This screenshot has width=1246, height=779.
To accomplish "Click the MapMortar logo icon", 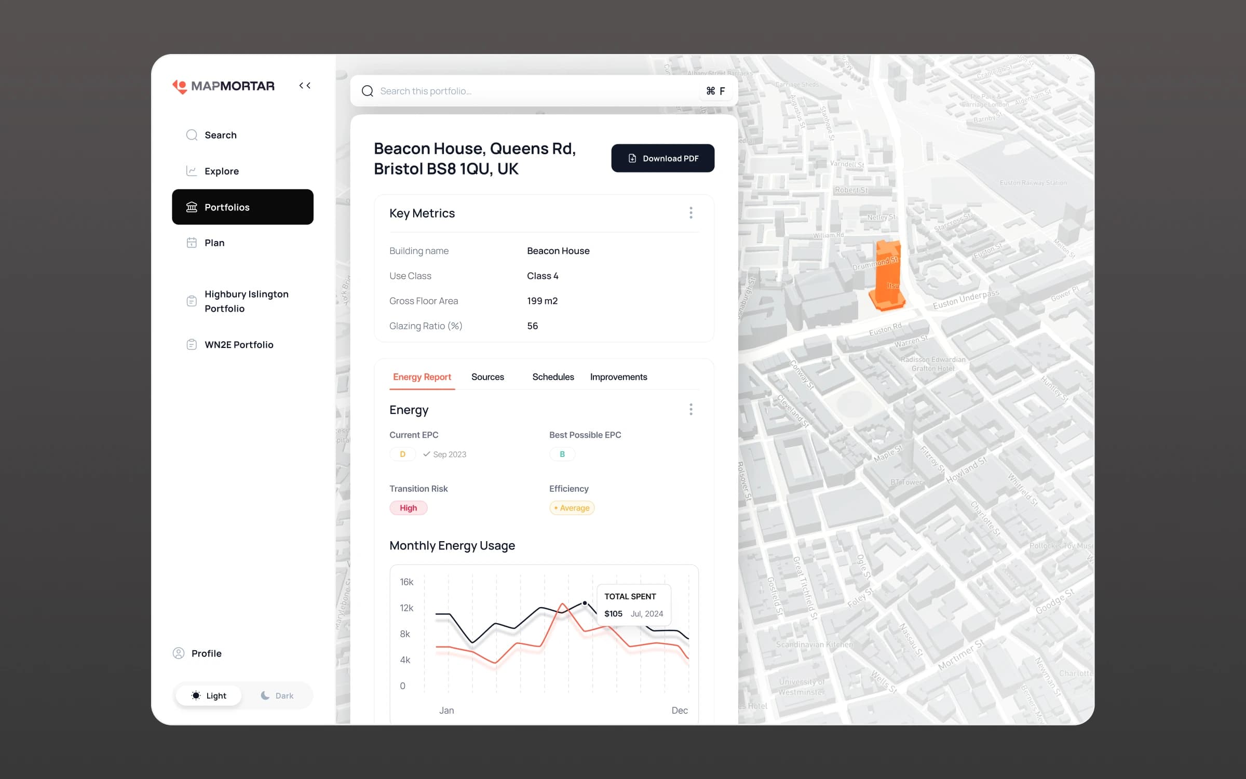I will pos(180,86).
